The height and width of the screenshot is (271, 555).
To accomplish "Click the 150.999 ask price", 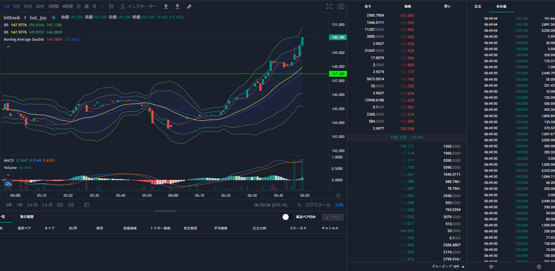I will pos(407,23).
